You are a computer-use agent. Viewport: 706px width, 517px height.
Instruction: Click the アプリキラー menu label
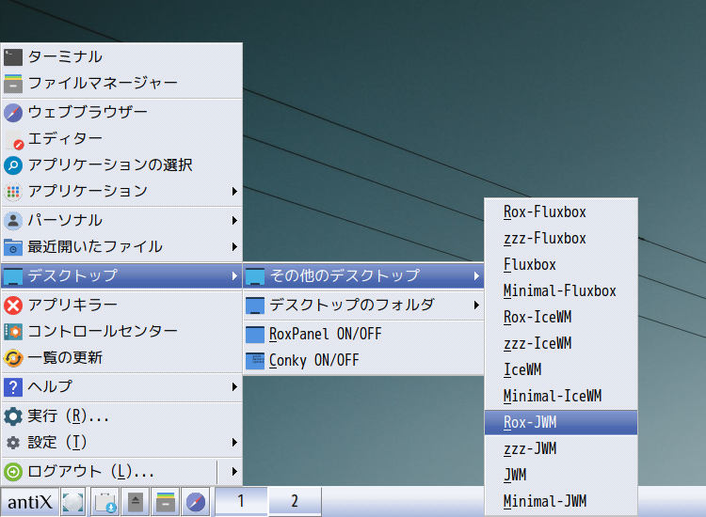click(x=72, y=305)
